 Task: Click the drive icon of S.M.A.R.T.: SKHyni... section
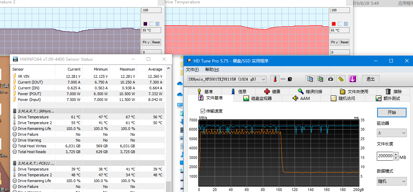(15, 111)
